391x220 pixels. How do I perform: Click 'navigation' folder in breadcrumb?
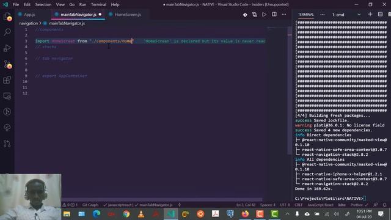click(29, 23)
